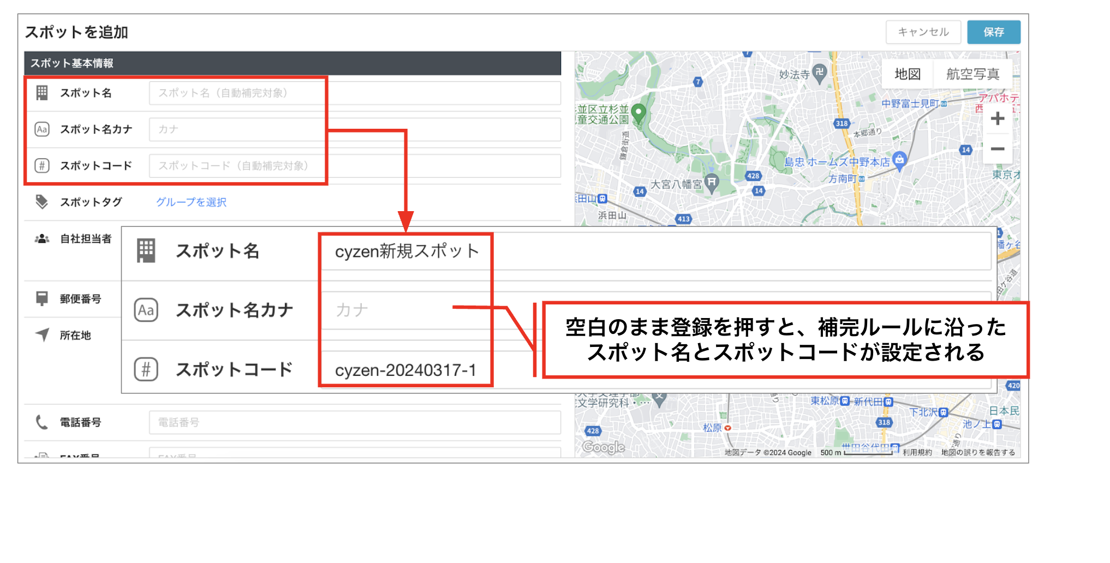Viewport: 1110px width, 563px height.
Task: Click enlarged field showing cyzen新規スポット
Action: pyautogui.click(x=656, y=251)
